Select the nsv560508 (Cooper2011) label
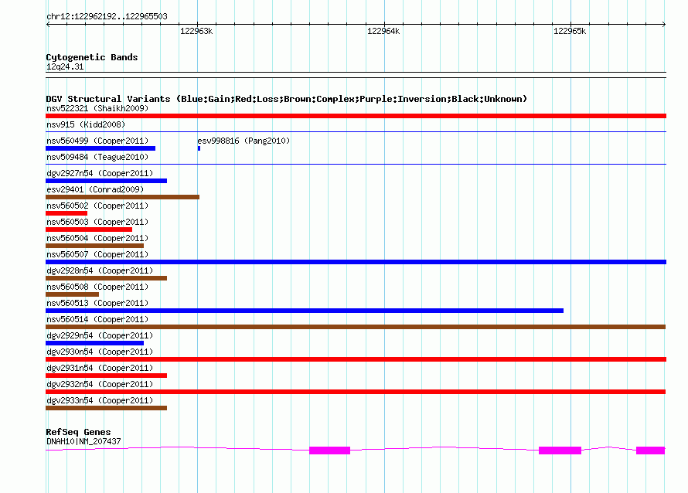This screenshot has height=493, width=688. 97,287
